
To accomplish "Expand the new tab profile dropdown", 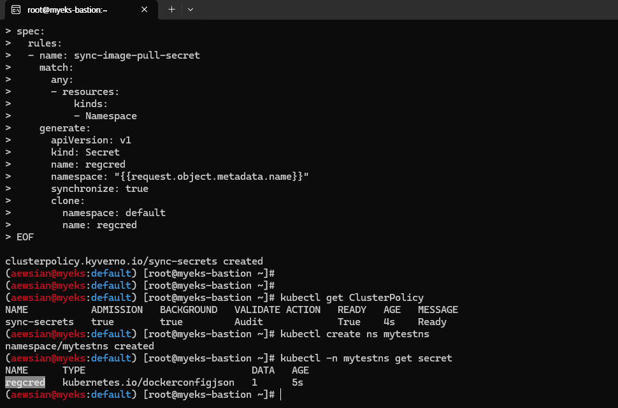I will [x=190, y=10].
